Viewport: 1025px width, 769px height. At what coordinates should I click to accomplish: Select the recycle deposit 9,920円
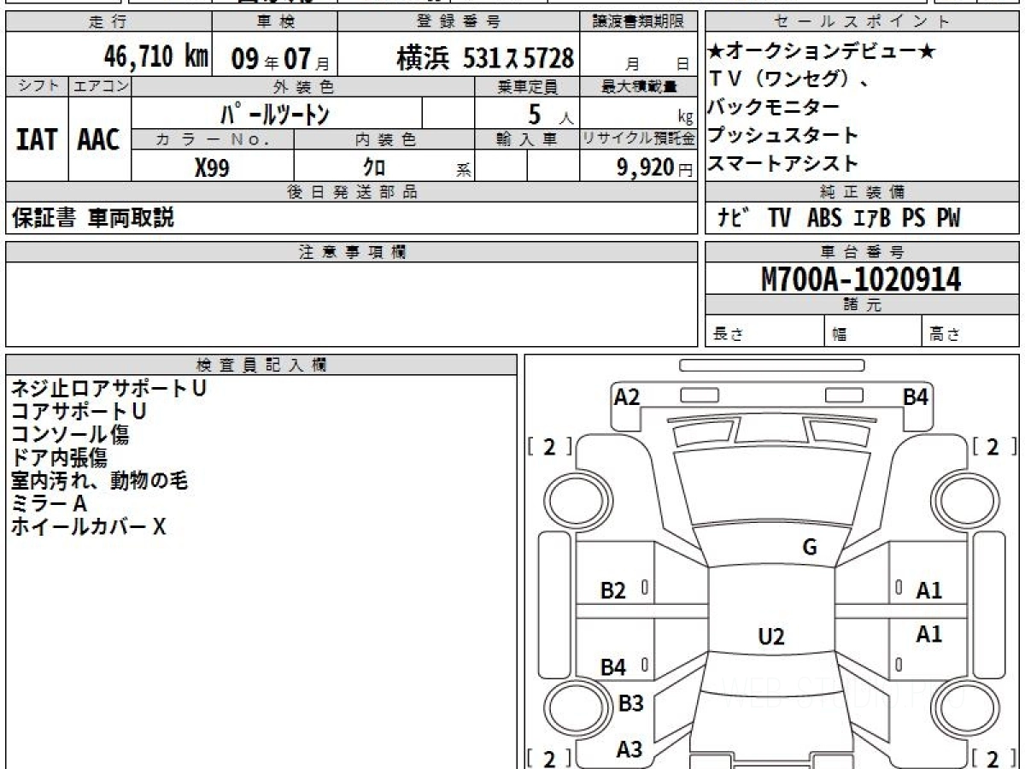tap(654, 167)
